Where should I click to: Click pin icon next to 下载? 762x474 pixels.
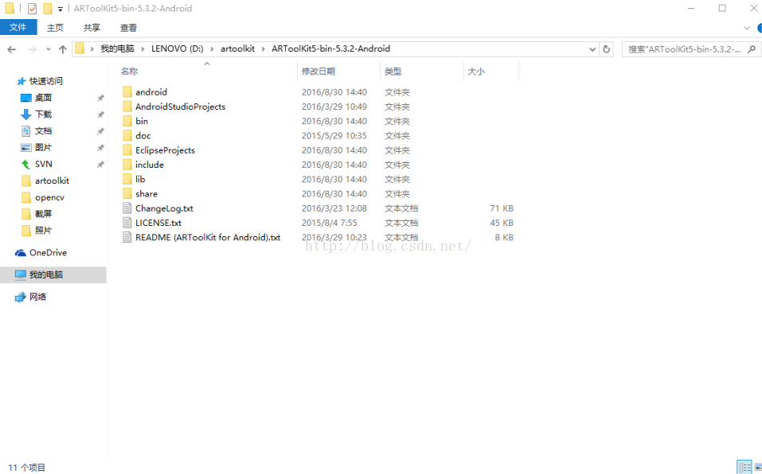100,115
